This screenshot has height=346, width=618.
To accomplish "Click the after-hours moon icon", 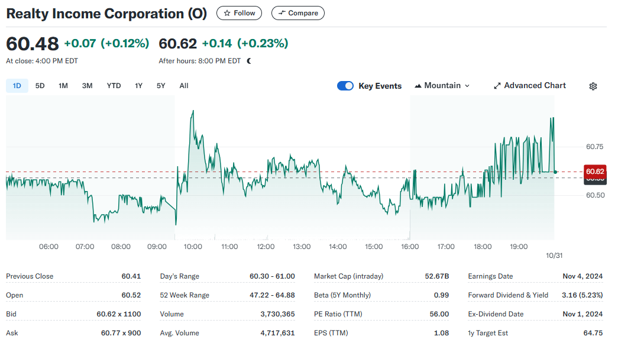I will (x=249, y=61).
